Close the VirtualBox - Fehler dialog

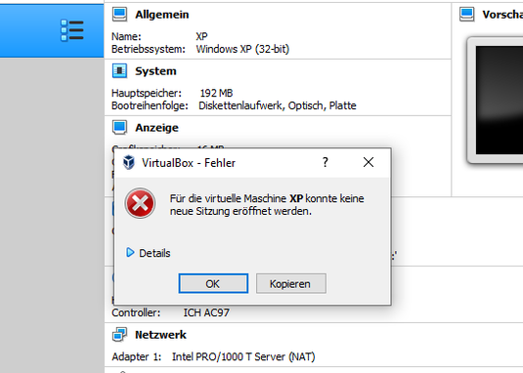(369, 162)
